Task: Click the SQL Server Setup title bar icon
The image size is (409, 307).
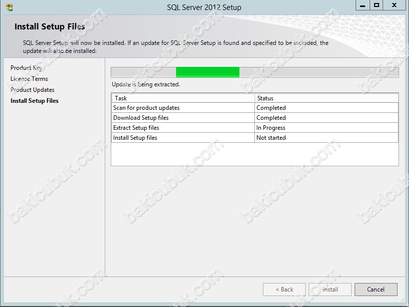Action: point(9,7)
